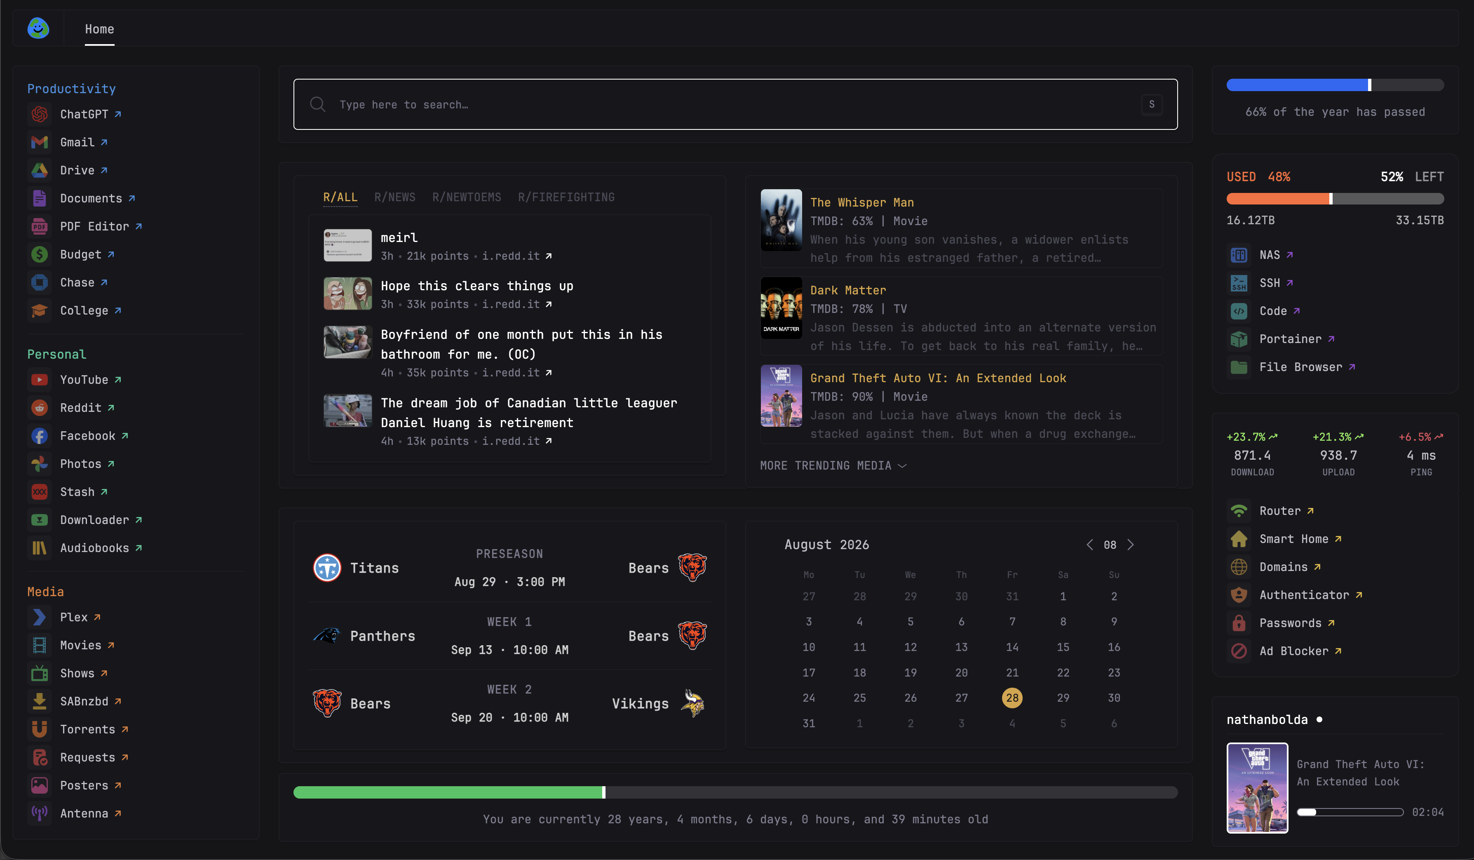Go to next calendar month

coord(1131,545)
